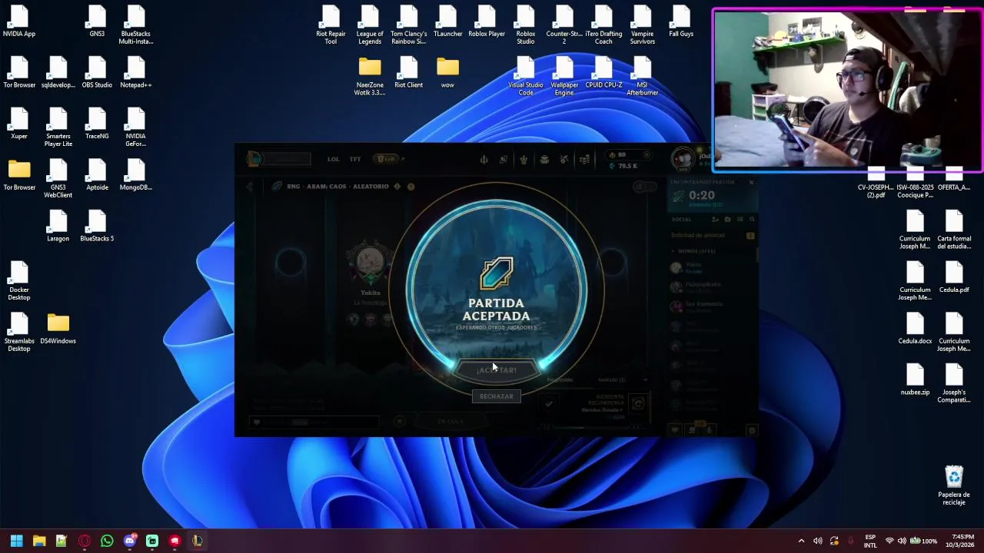The height and width of the screenshot is (553, 984).
Task: Click the bug report icon at client corner
Action: (x=752, y=430)
